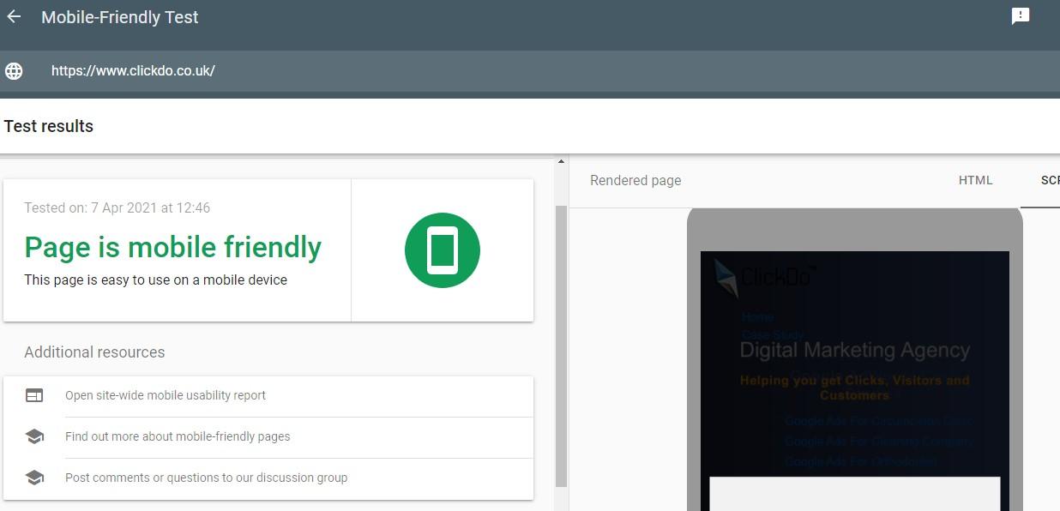Click the results panel vertical scrollbar thumb

(x=562, y=343)
